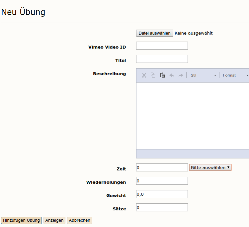The image size is (249, 227).
Task: Focus the Gewicht input field
Action: point(162,194)
